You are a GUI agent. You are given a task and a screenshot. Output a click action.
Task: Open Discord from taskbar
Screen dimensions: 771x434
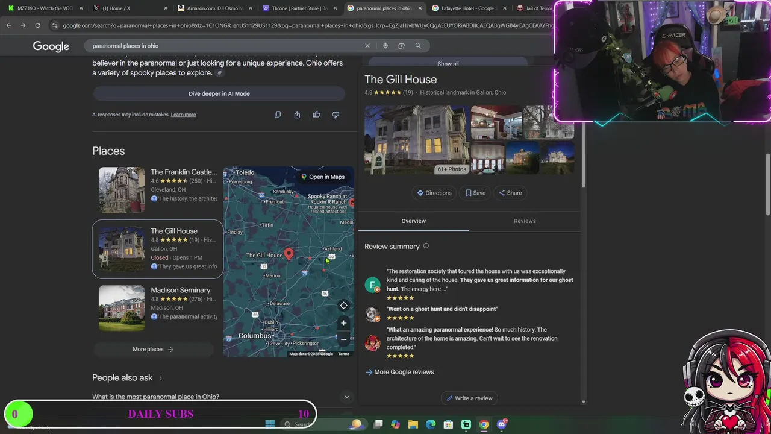(x=502, y=424)
